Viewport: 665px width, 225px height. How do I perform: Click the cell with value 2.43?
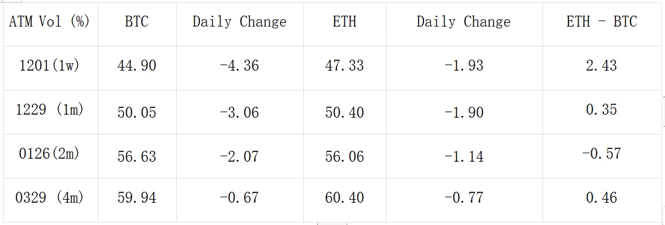(x=602, y=68)
